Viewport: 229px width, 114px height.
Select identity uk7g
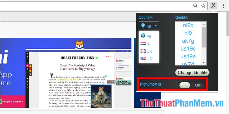point(188,41)
